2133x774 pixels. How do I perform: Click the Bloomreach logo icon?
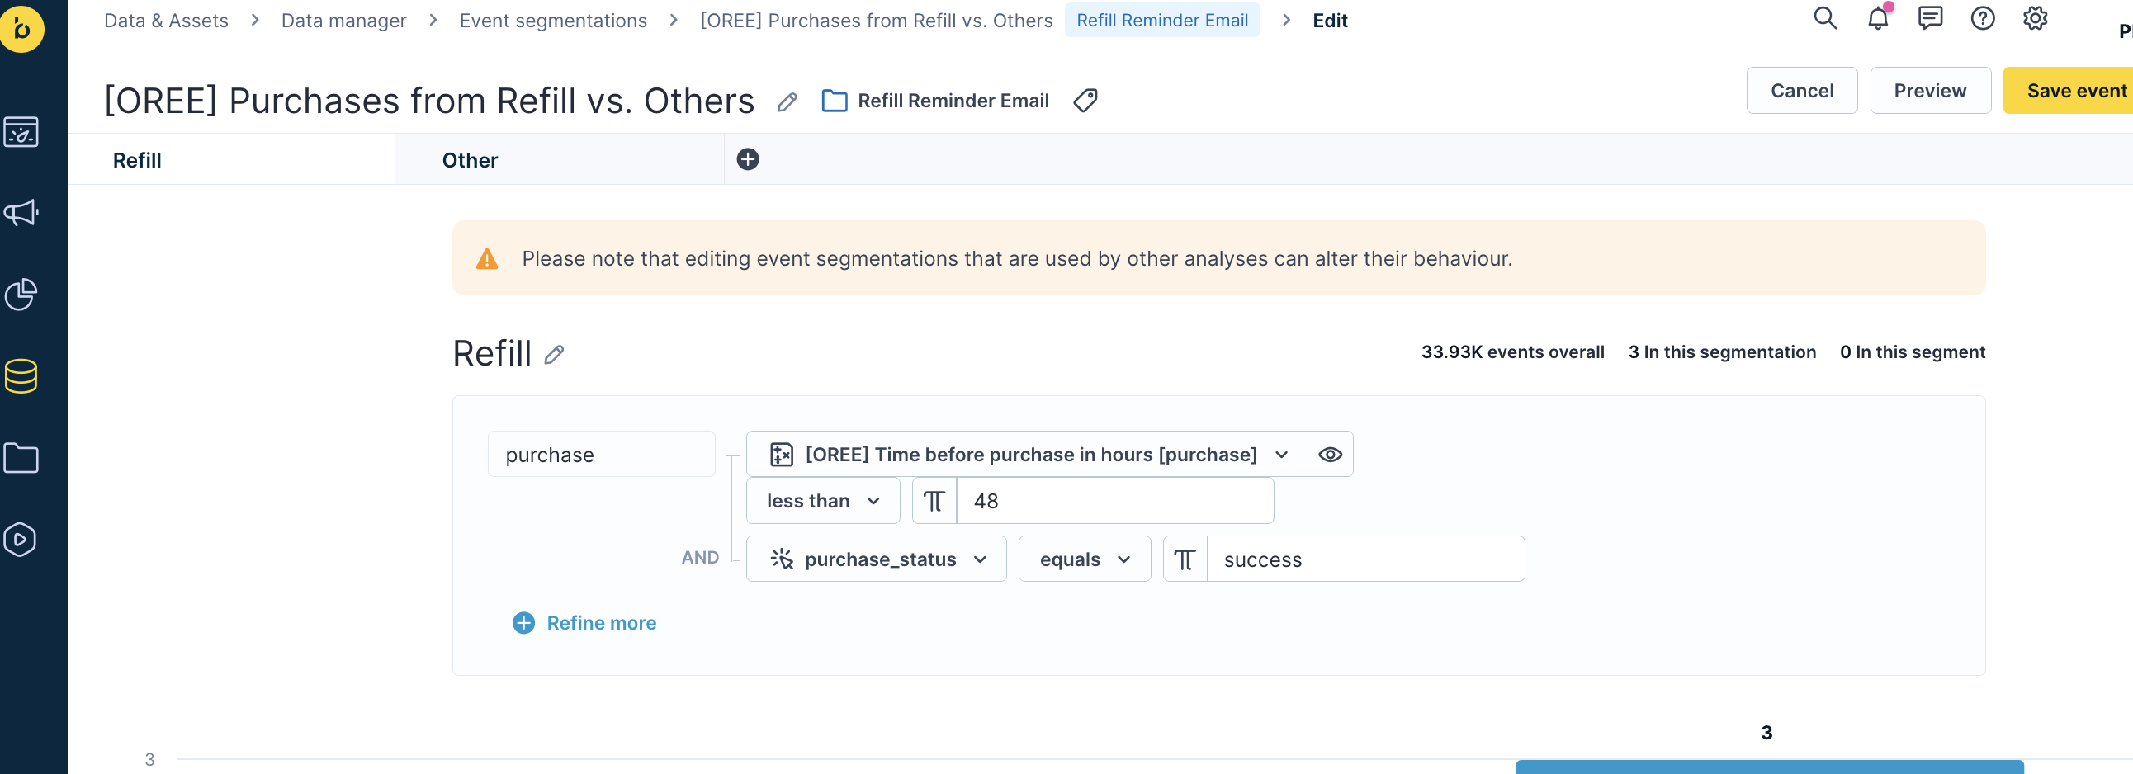[x=22, y=29]
